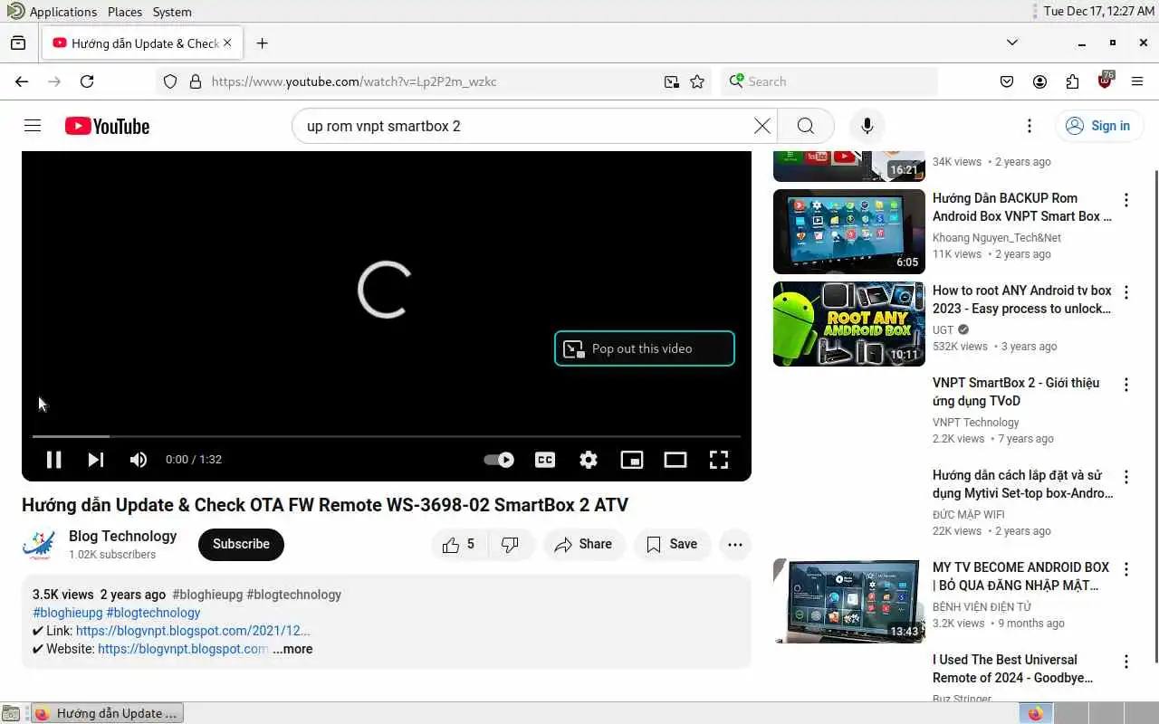
Task: Open BACKUP Rom Android Box video thumbnail
Action: point(849,232)
